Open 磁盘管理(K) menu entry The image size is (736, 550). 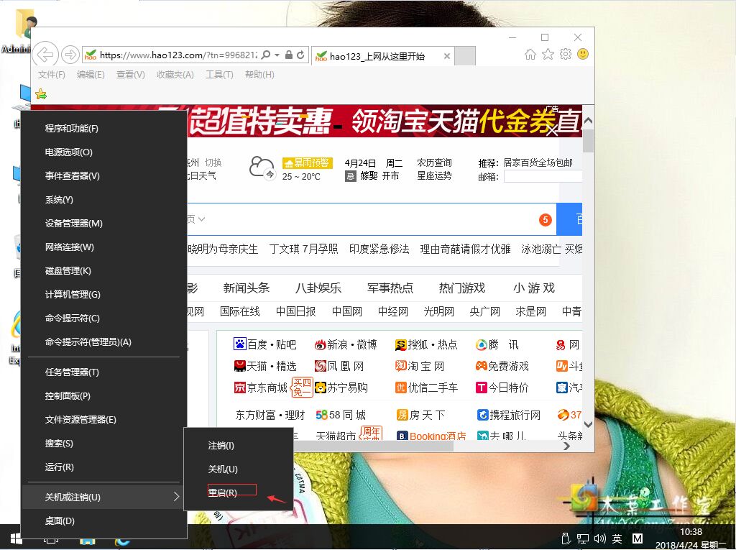(103, 270)
